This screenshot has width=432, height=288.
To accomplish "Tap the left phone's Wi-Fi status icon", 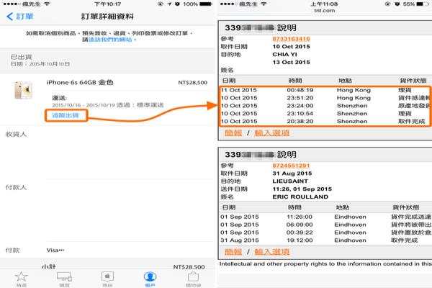I will point(48,4).
